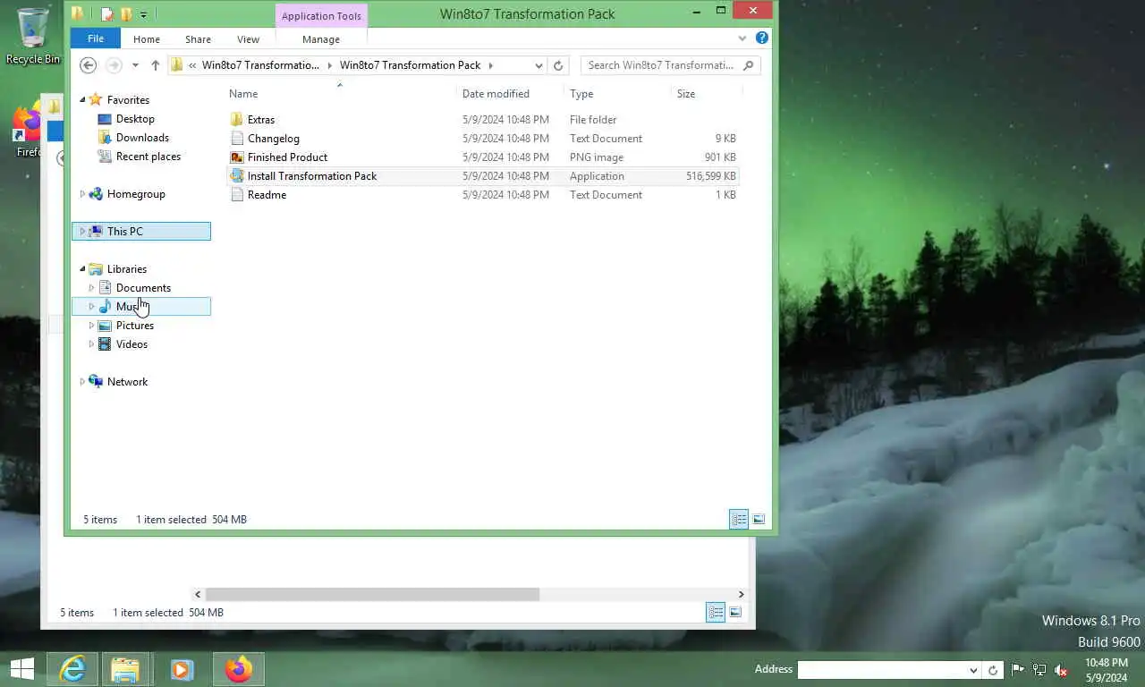Click Properties icon in Quick Access Toolbar
The width and height of the screenshot is (1145, 687).
point(107,14)
